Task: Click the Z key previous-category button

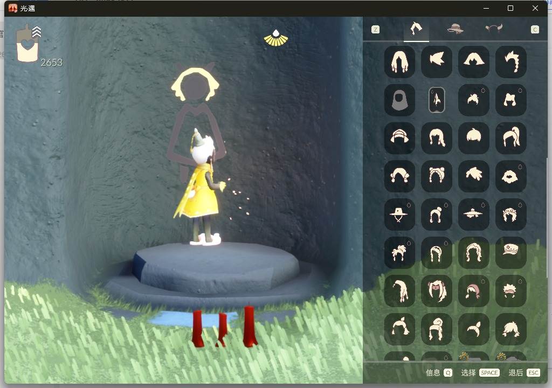Action: pos(376,30)
